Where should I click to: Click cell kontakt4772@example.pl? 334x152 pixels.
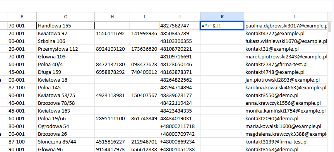(x=286, y=33)
